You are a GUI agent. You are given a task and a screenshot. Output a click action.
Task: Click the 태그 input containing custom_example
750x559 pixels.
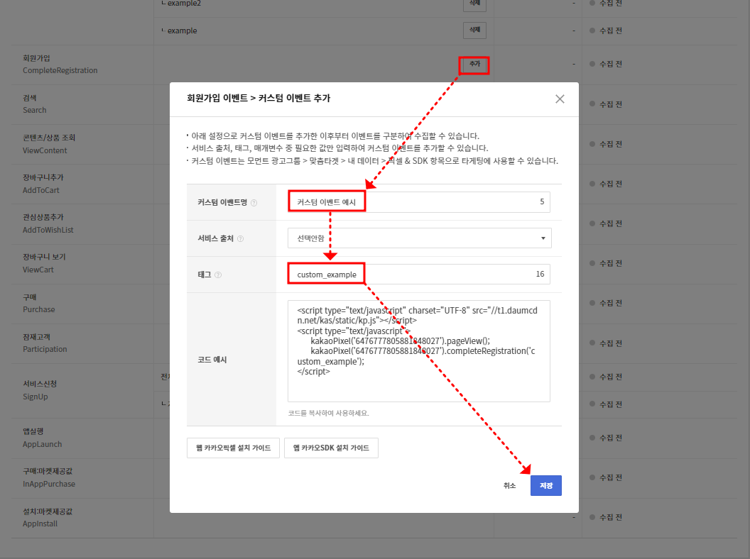[419, 275]
